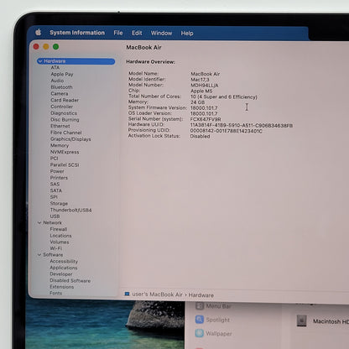Open the Apple menu icon

pyautogui.click(x=39, y=33)
